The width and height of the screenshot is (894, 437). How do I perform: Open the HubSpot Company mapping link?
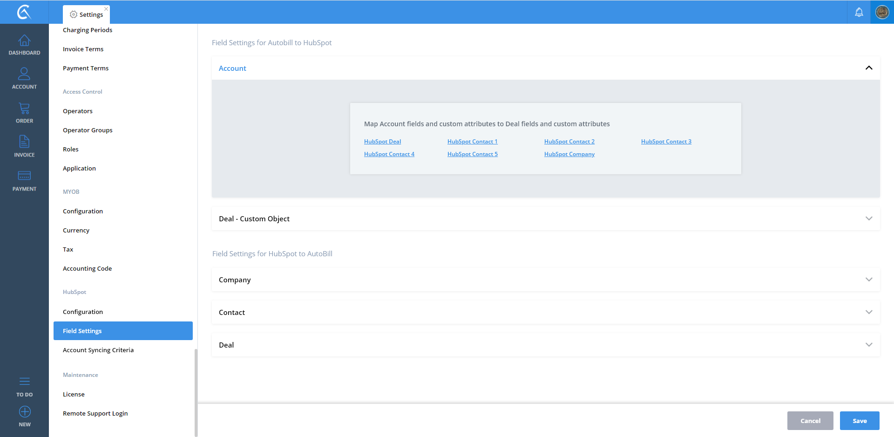click(569, 154)
